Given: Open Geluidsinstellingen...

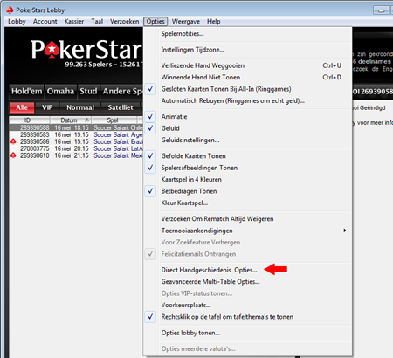Looking at the screenshot, I should (x=247, y=141).
